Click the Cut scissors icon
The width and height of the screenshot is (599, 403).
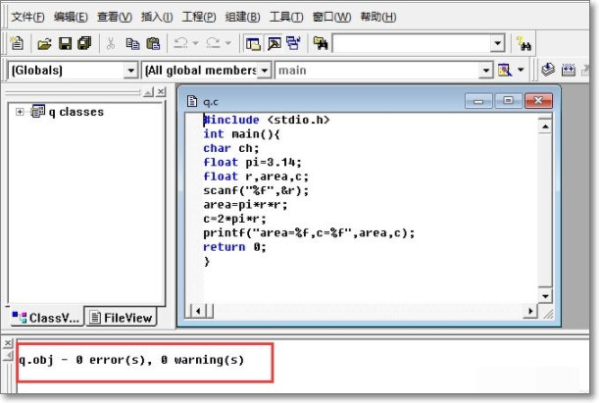coord(111,43)
